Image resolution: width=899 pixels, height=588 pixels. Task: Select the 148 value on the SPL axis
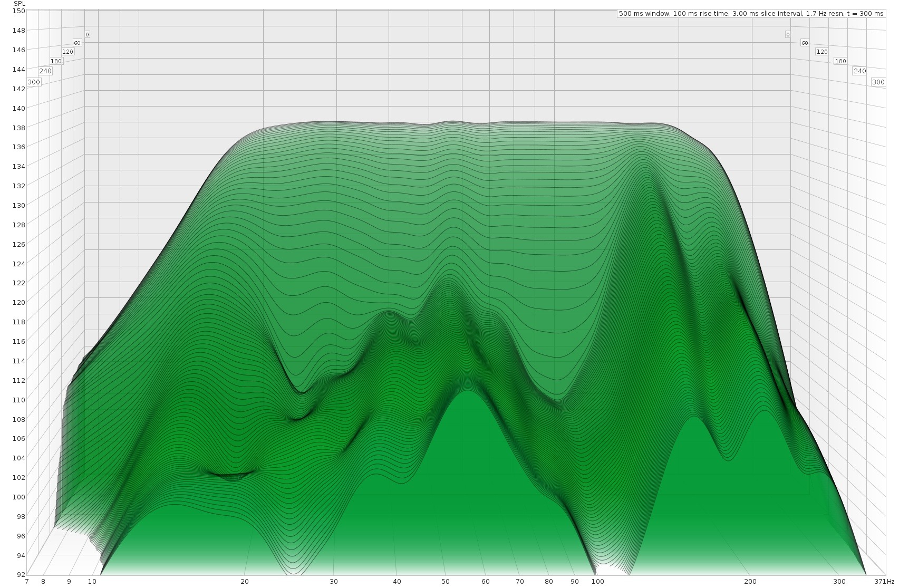pos(19,31)
